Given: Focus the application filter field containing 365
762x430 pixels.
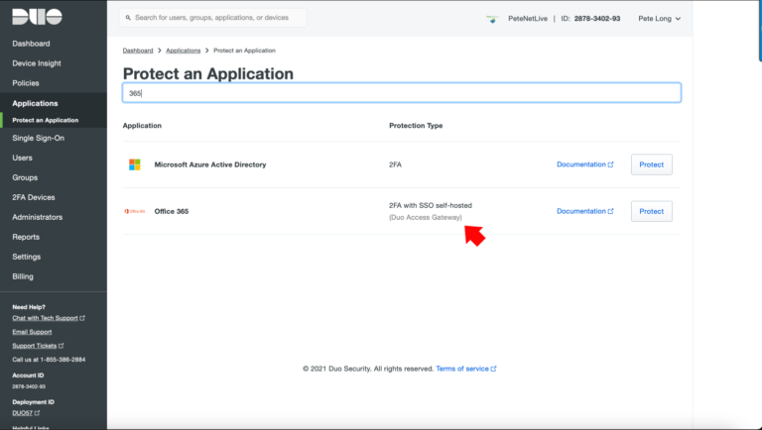Looking at the screenshot, I should [x=402, y=93].
